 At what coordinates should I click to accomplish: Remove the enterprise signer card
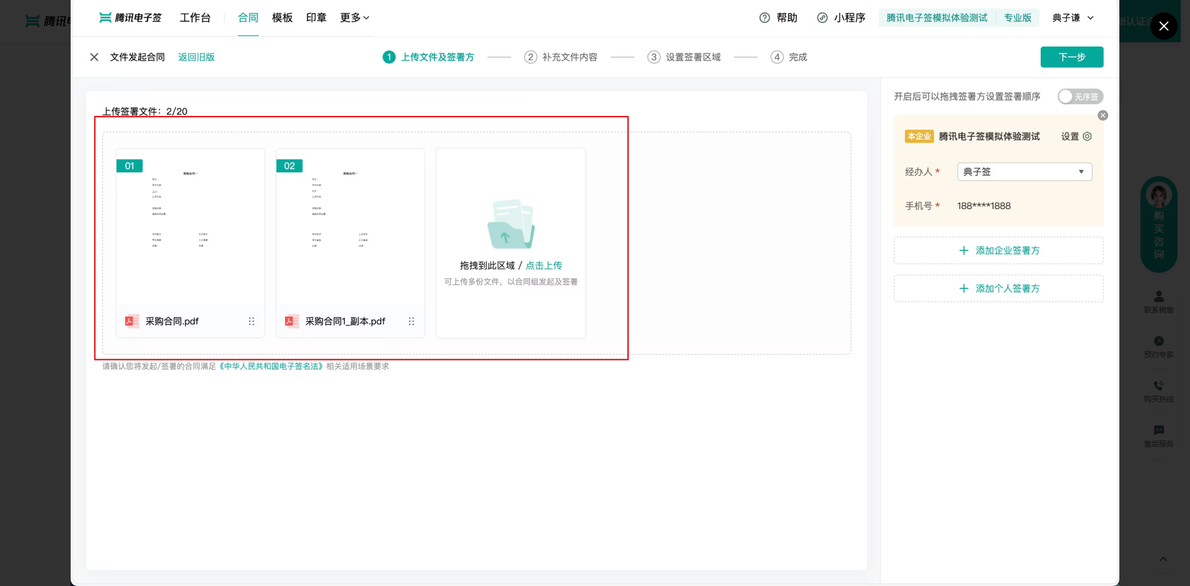[1103, 115]
